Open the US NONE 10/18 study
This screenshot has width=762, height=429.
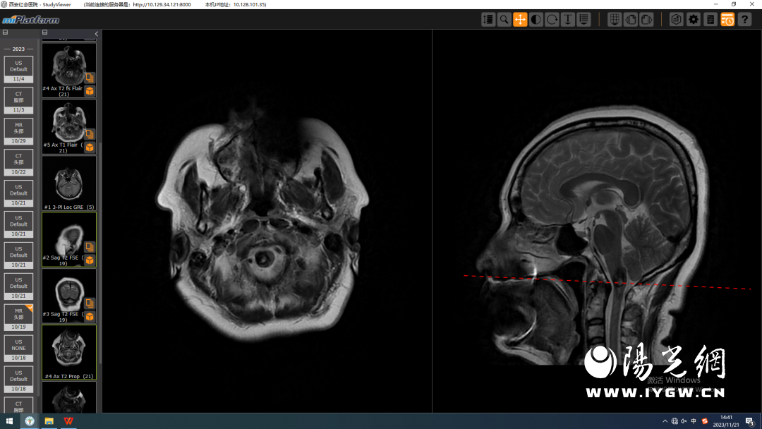click(18, 349)
